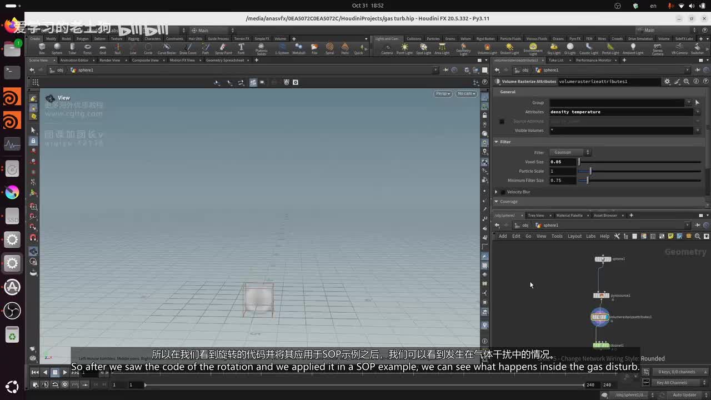711x400 pixels.
Task: Click the obj path segment in parameter pane
Action: click(x=522, y=70)
